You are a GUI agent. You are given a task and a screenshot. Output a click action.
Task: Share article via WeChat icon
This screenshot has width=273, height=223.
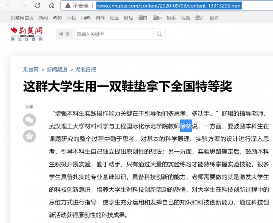[30, 120]
